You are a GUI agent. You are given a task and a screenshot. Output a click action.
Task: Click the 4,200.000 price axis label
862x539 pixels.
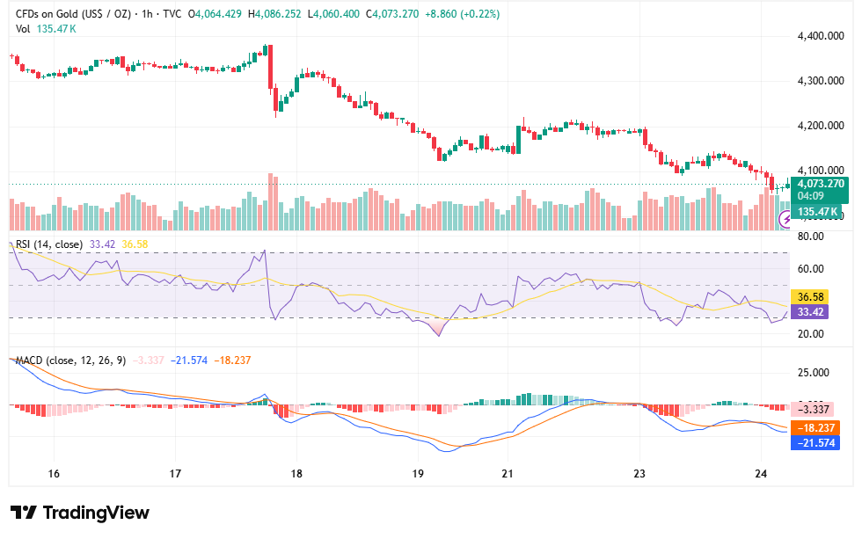click(821, 126)
